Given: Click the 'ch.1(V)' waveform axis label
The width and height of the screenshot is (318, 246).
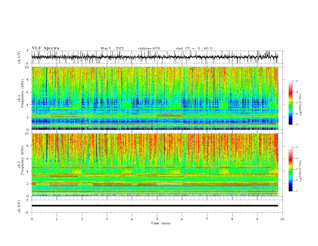Looking at the screenshot, I should click(x=19, y=57).
